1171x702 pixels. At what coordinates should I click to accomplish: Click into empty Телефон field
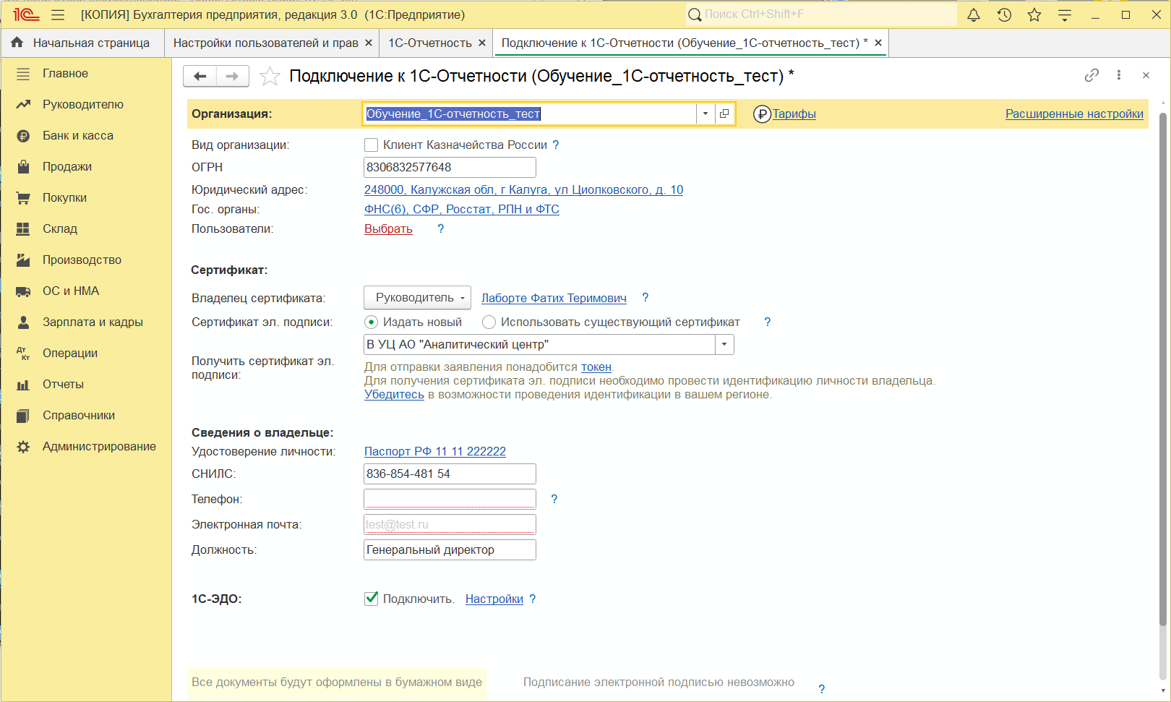point(450,499)
